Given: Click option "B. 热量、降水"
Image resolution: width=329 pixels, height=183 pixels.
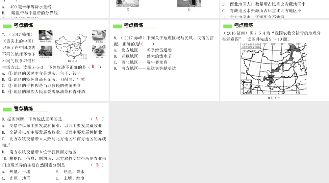Looking at the screenshot, I should [70, 172].
